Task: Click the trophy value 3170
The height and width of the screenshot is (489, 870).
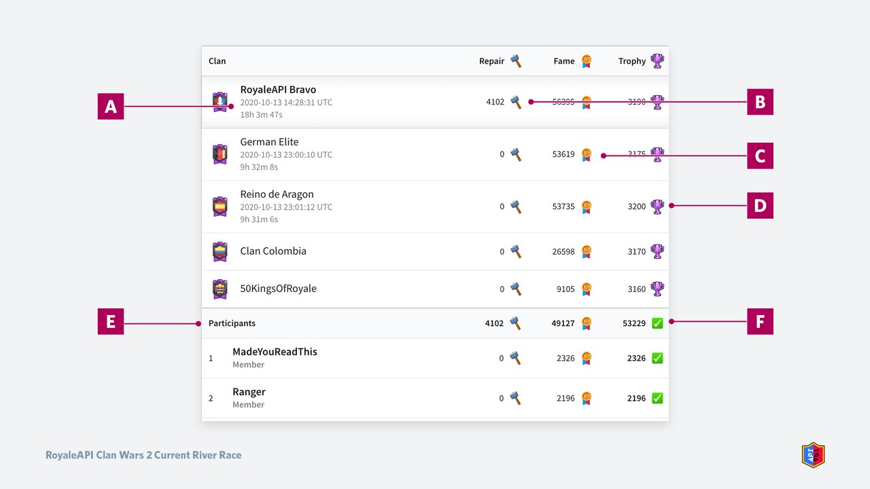Action: click(x=637, y=251)
